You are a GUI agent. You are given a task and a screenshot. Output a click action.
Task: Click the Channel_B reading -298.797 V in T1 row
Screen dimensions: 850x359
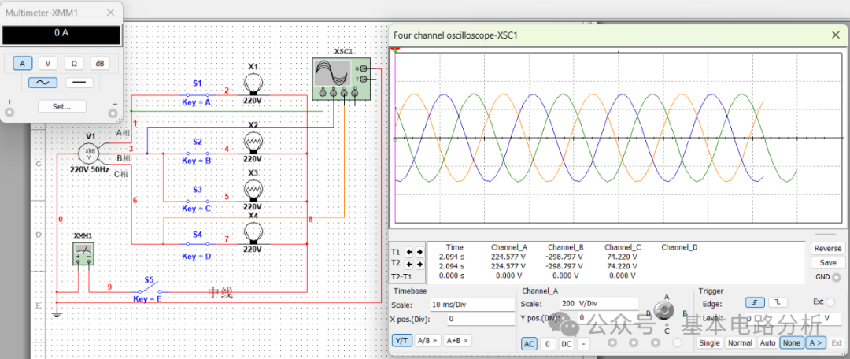click(565, 257)
